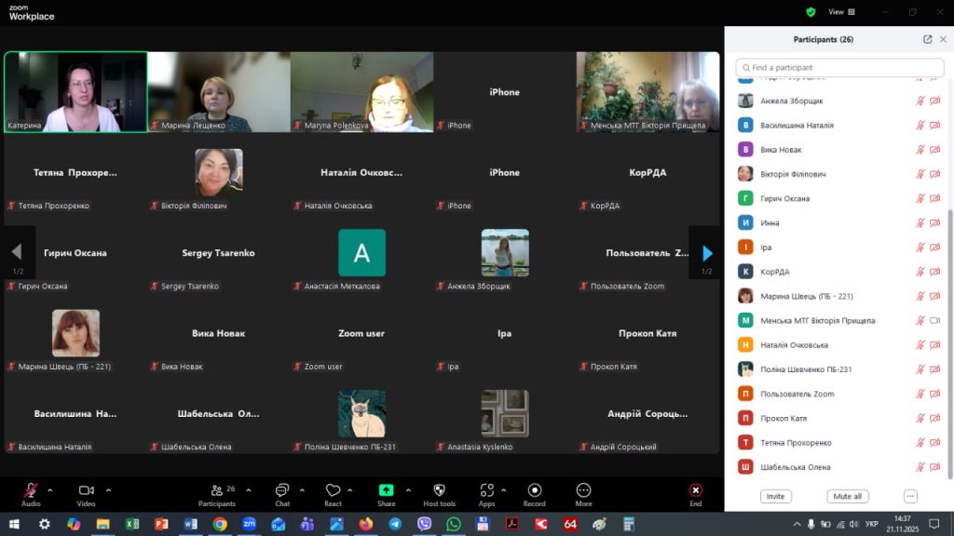Click the red End meeting icon
Image resolution: width=954 pixels, height=536 pixels.
[x=695, y=490]
